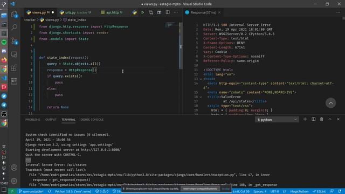
Task: Select Python 3.8.5 interpreter in status bar
Action: pyautogui.click(x=73, y=191)
